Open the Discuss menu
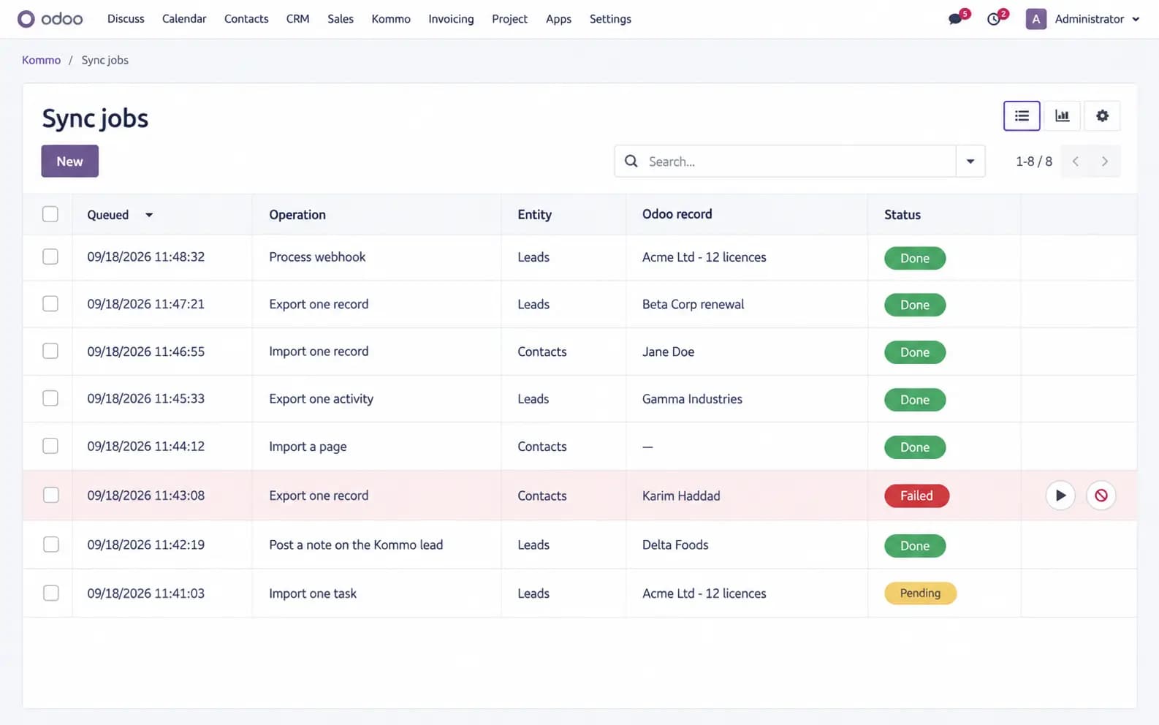 click(x=126, y=19)
